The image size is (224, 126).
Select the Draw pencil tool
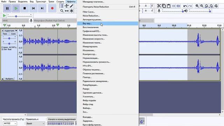click(x=71, y=6)
